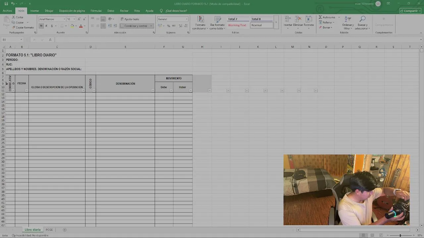Select the Normal cell style
This screenshot has width=424, height=238.
click(x=261, y=25)
